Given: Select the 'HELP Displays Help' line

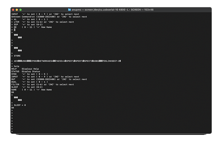Looking at the screenshot, I should (x=25, y=69).
